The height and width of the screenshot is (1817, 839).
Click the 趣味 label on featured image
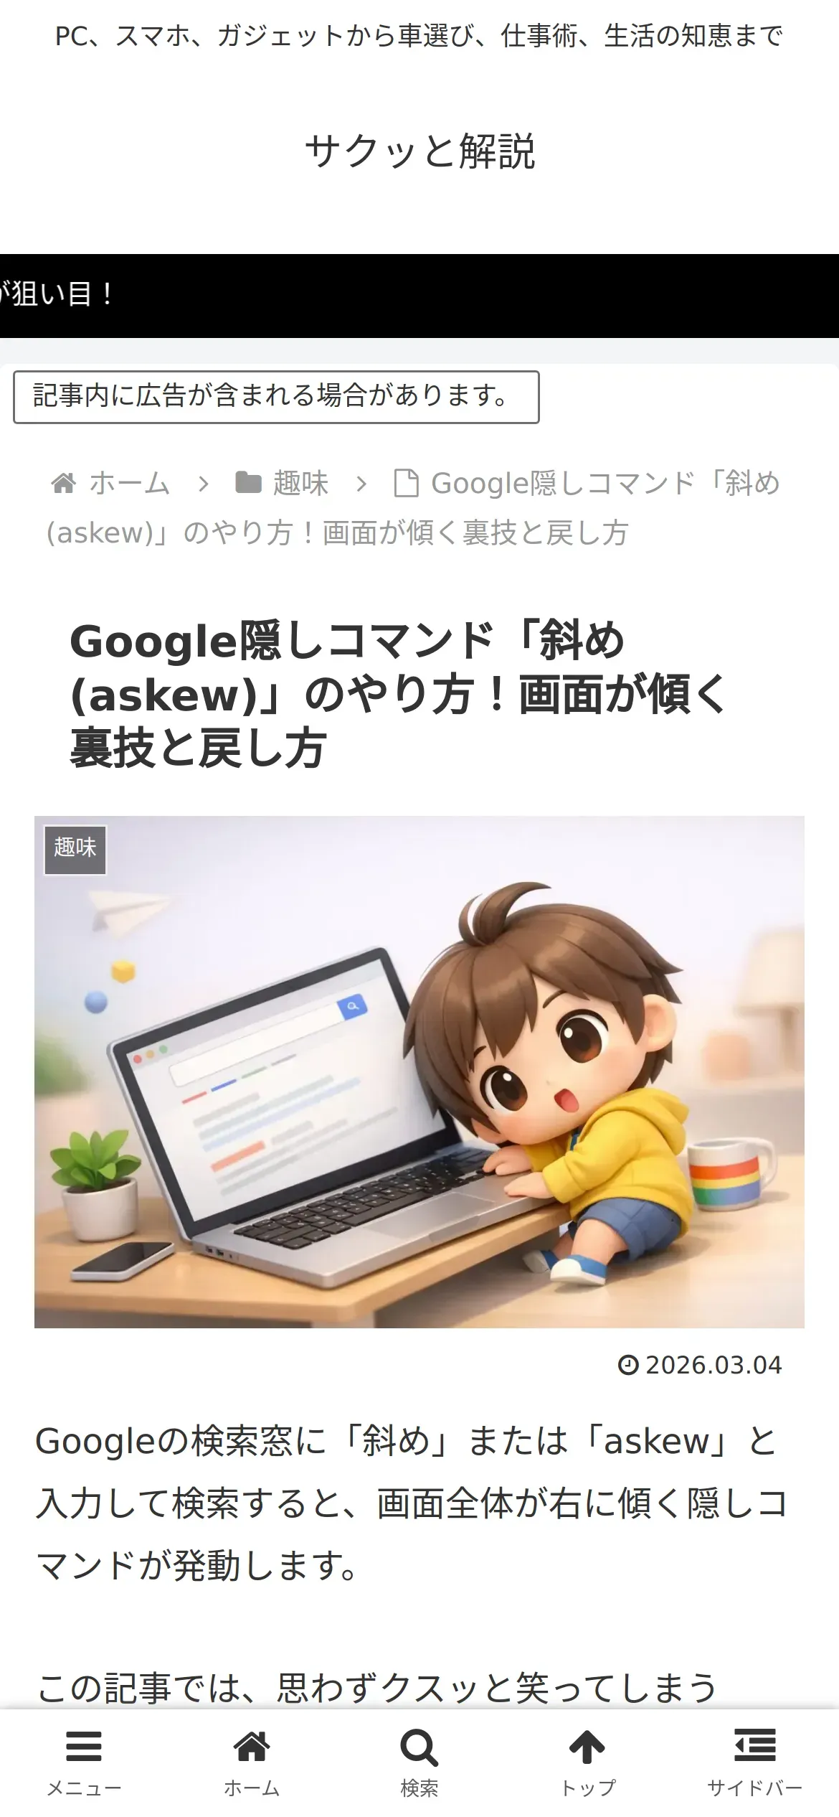coord(75,850)
